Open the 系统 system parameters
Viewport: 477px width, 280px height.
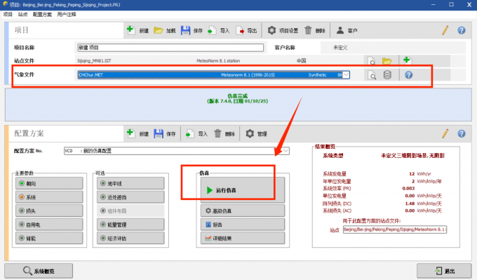[x=49, y=197]
